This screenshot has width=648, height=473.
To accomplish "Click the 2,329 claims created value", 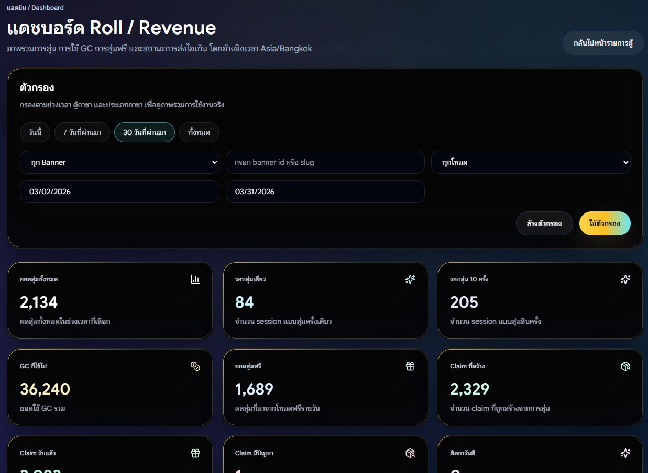I will tap(470, 389).
